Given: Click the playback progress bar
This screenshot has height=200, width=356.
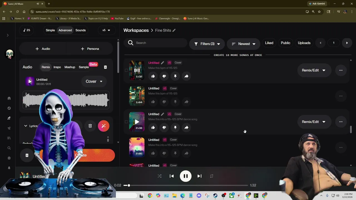Looking at the screenshot, I should [x=186, y=185].
